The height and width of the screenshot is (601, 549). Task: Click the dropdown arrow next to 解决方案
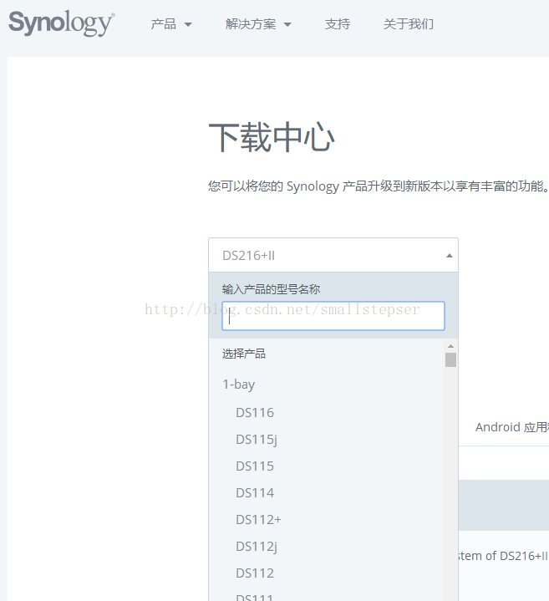[x=287, y=25]
